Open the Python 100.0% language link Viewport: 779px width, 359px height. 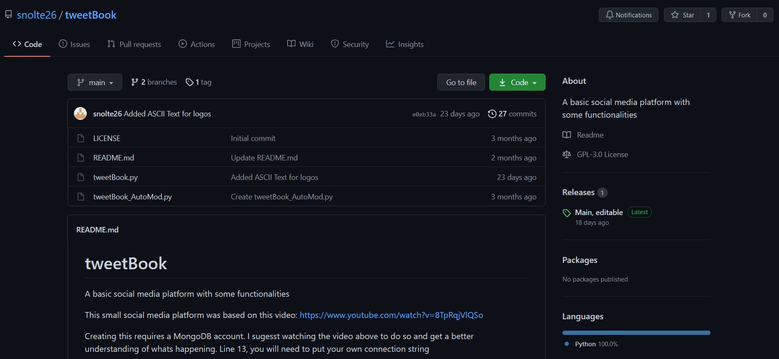[x=596, y=344]
